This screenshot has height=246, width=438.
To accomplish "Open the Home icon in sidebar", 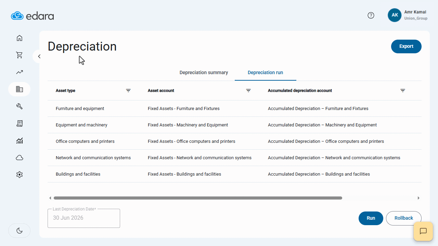I will click(20, 38).
